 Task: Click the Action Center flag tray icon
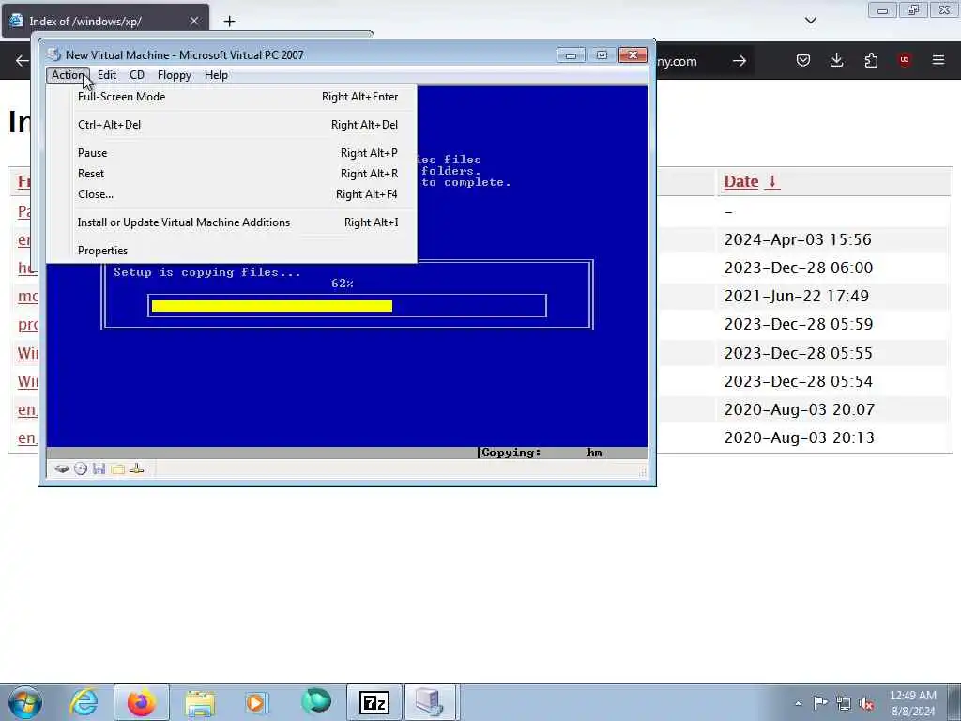pos(820,702)
